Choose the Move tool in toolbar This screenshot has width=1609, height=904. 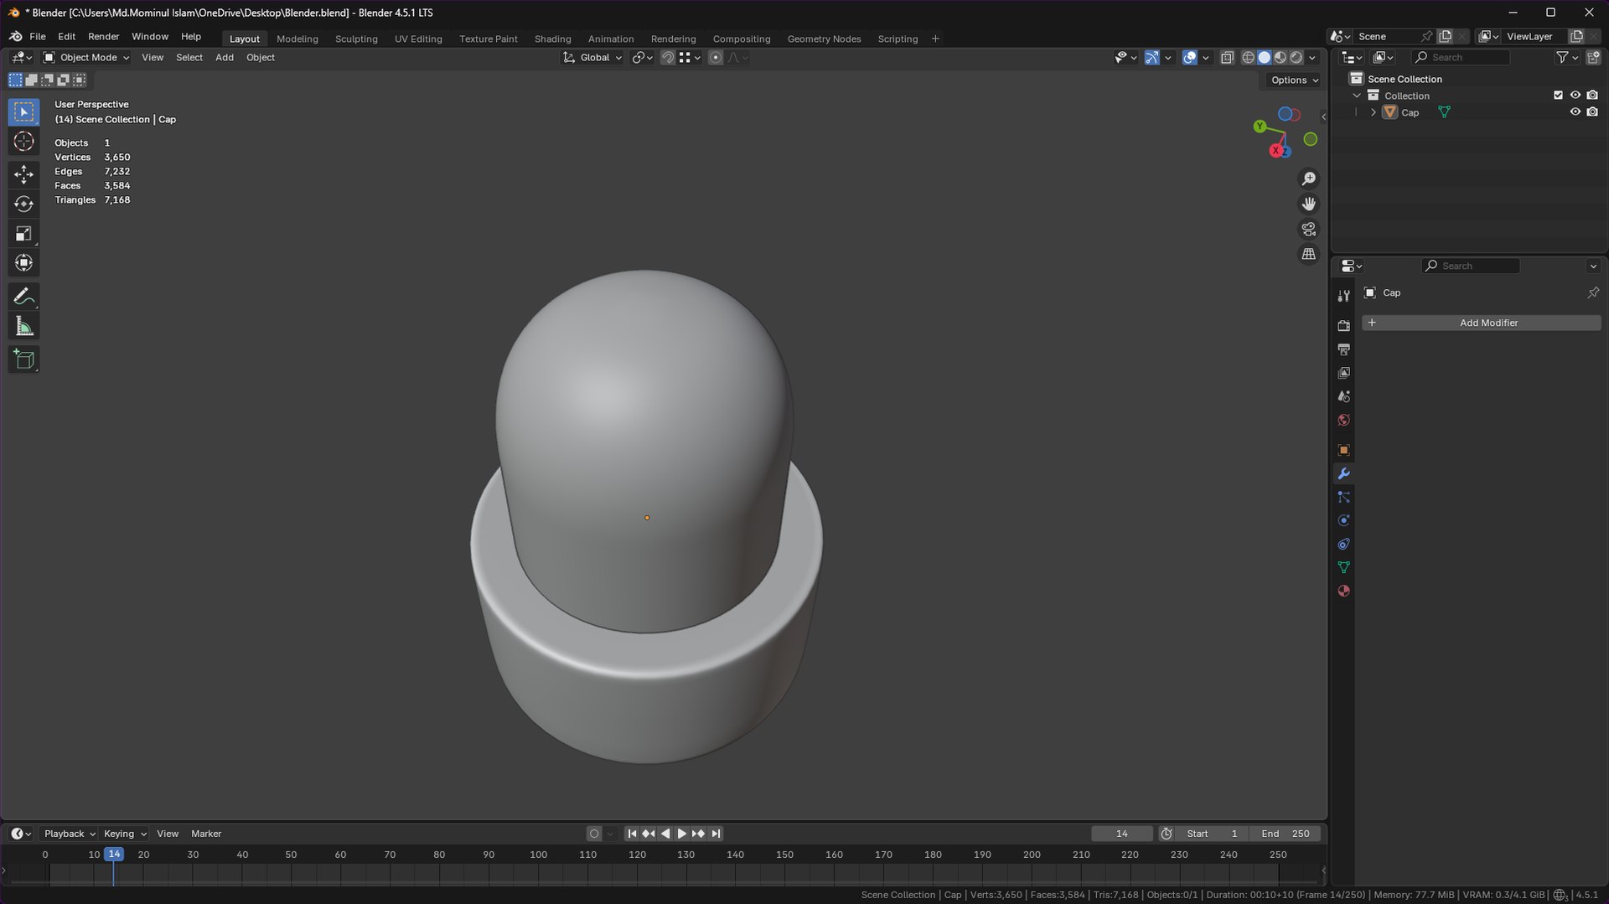pyautogui.click(x=23, y=174)
